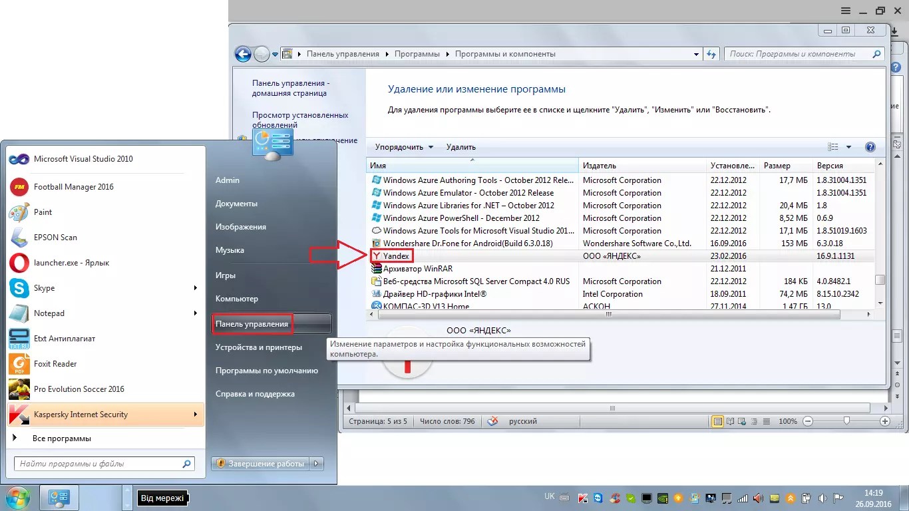Click the zoom slider in Word status bar
Viewport: 909px width, 511px height.
click(x=846, y=421)
